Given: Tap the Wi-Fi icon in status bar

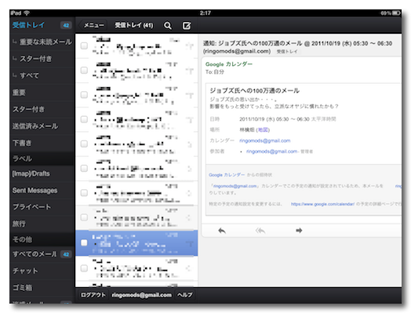Looking at the screenshot, I should [x=27, y=13].
